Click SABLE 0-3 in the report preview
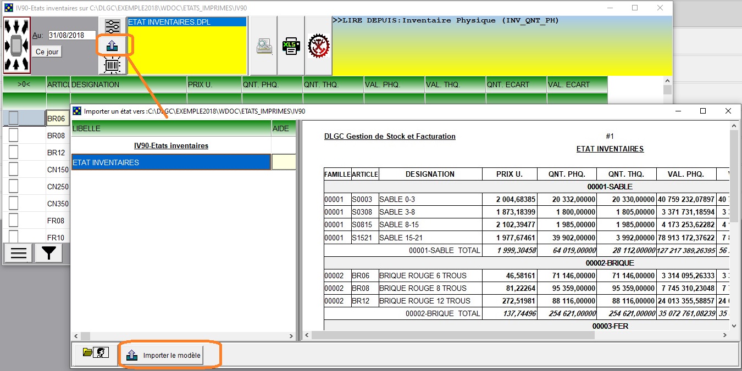 click(397, 199)
